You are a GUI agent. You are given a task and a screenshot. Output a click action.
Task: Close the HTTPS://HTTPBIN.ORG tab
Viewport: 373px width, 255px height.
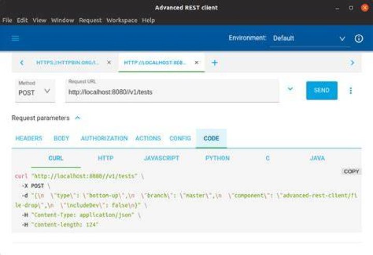click(x=109, y=62)
